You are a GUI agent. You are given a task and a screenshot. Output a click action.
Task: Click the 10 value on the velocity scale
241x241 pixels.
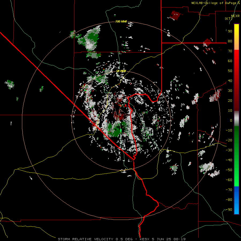(230, 111)
